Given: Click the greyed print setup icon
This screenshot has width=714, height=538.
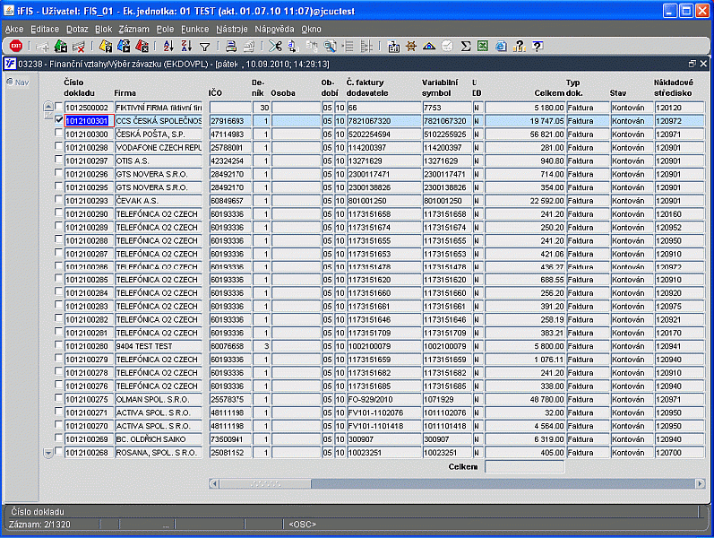Looking at the screenshot, I should pyautogui.click(x=249, y=46).
